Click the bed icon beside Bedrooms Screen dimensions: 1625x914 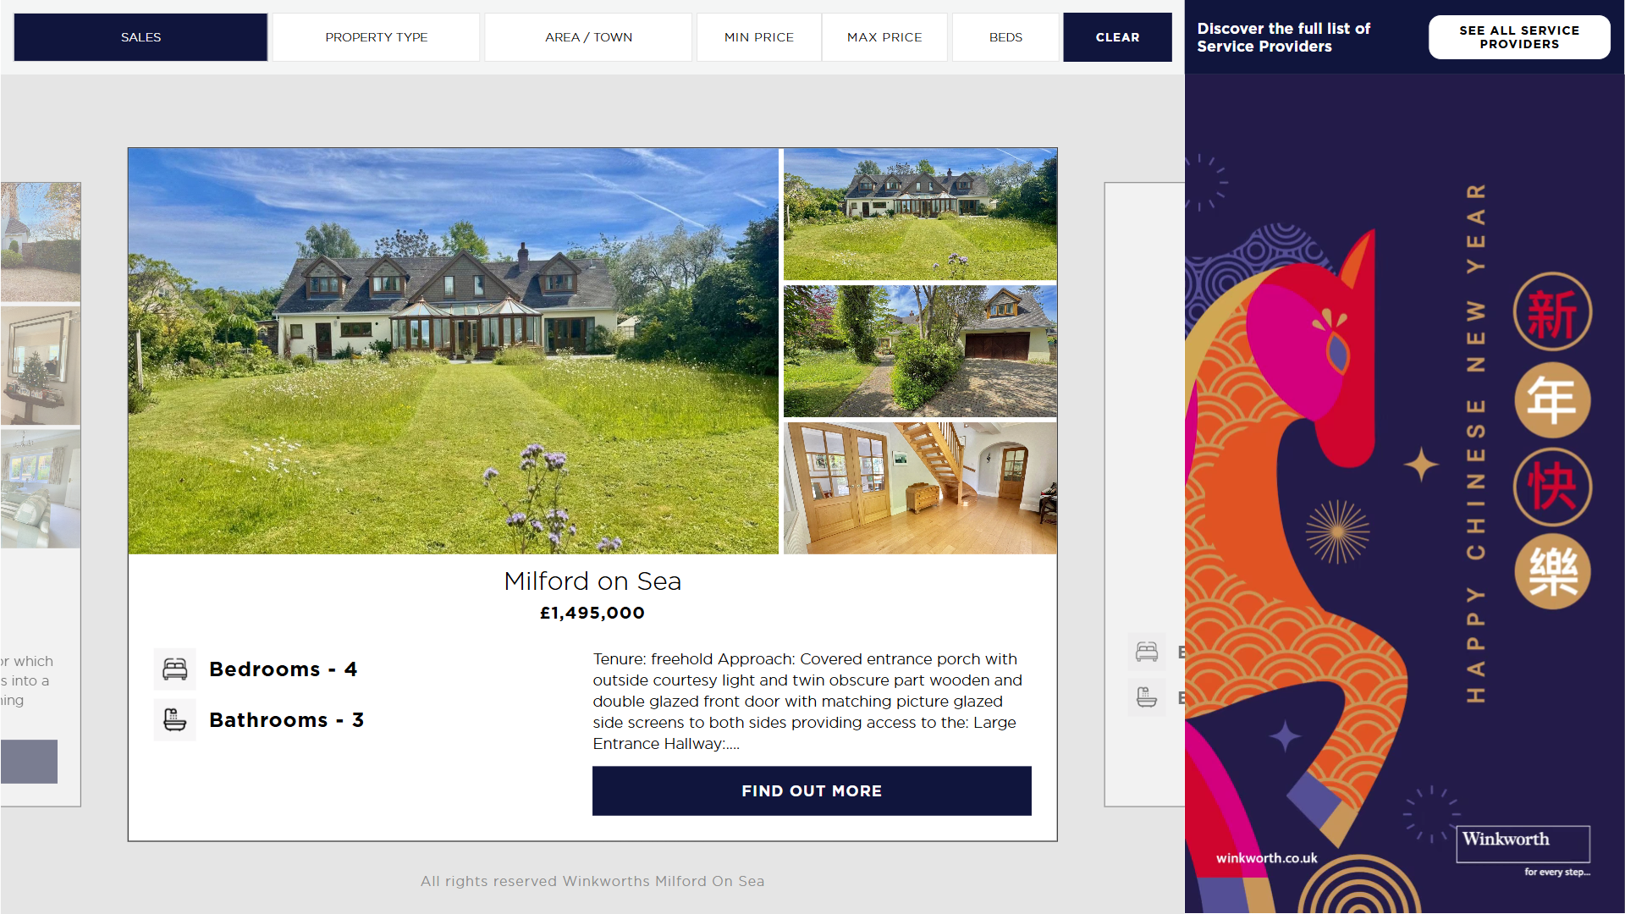pyautogui.click(x=175, y=669)
